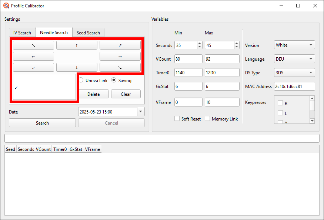Image resolution: width=324 pixels, height=220 pixels.
Task: Select the down-right diagonal needle arrow
Action: pyautogui.click(x=120, y=67)
